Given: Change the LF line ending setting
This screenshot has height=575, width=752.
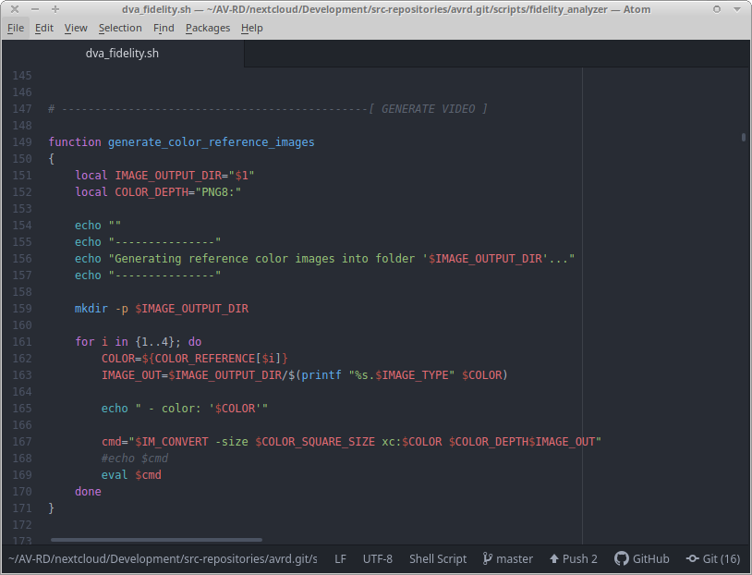Looking at the screenshot, I should 340,558.
